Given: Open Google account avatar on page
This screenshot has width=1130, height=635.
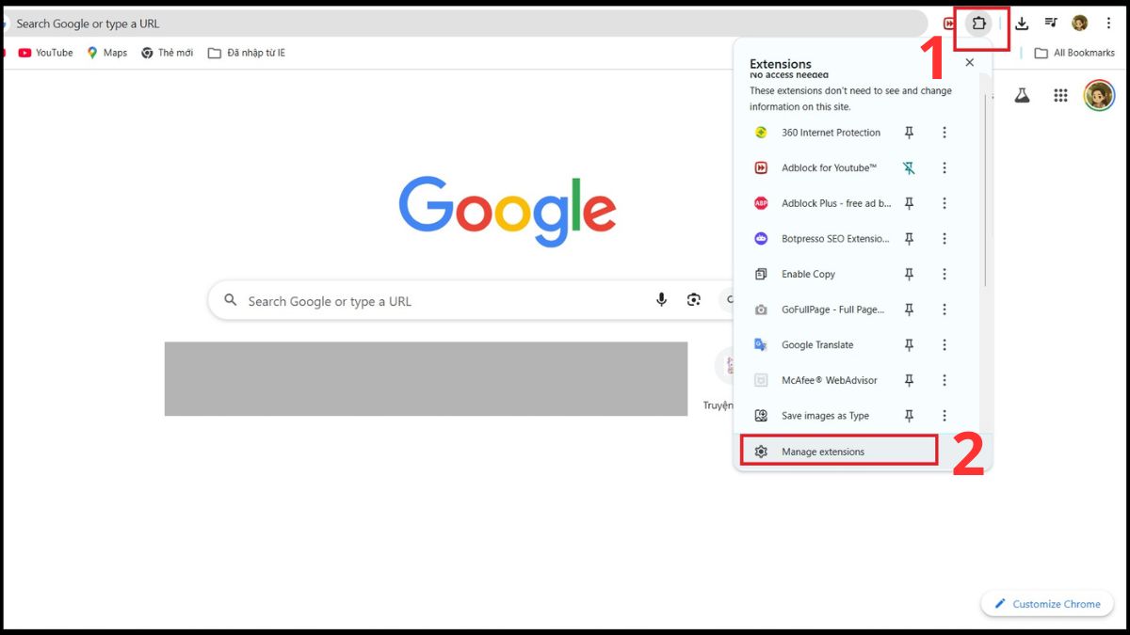Looking at the screenshot, I should 1099,95.
